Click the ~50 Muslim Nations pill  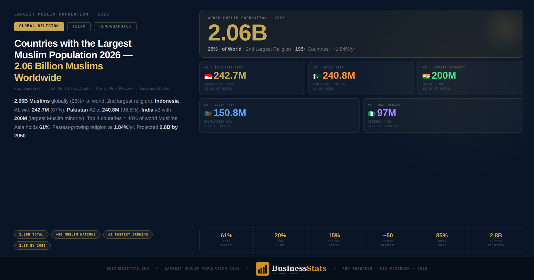[x=76, y=234]
